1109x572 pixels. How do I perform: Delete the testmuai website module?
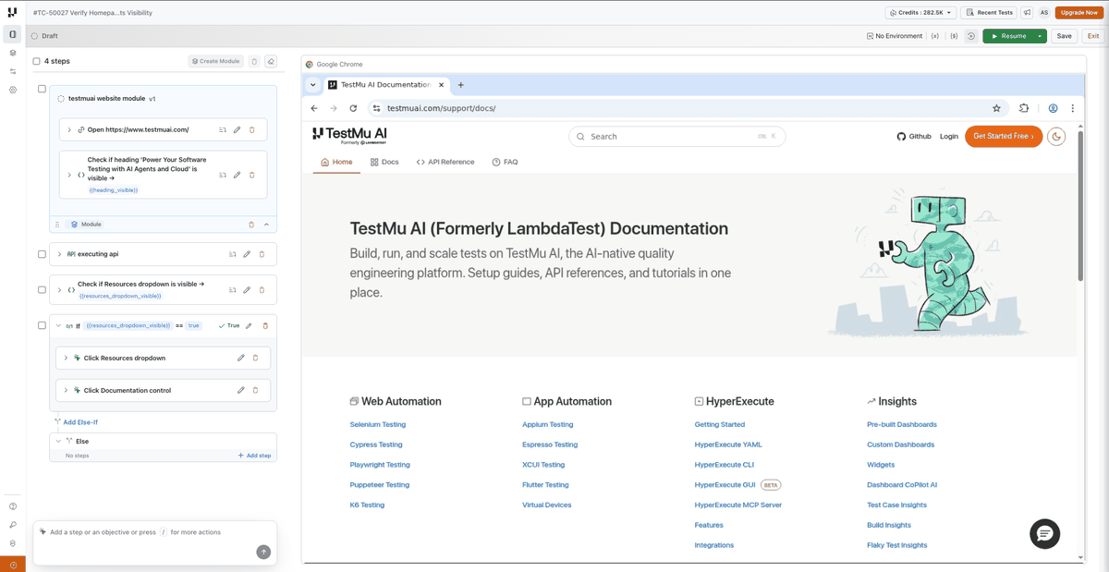[251, 225]
